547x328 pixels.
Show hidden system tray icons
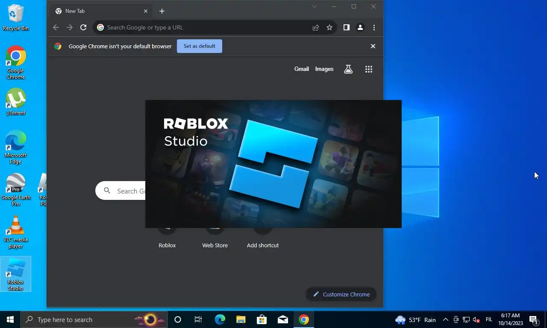445,319
